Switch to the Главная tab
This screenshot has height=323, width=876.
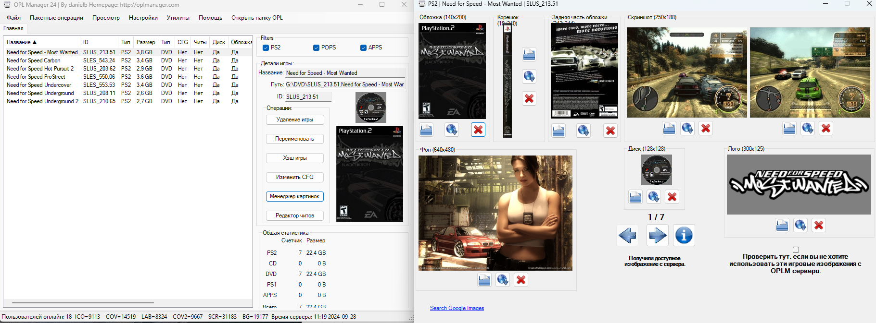click(x=13, y=28)
